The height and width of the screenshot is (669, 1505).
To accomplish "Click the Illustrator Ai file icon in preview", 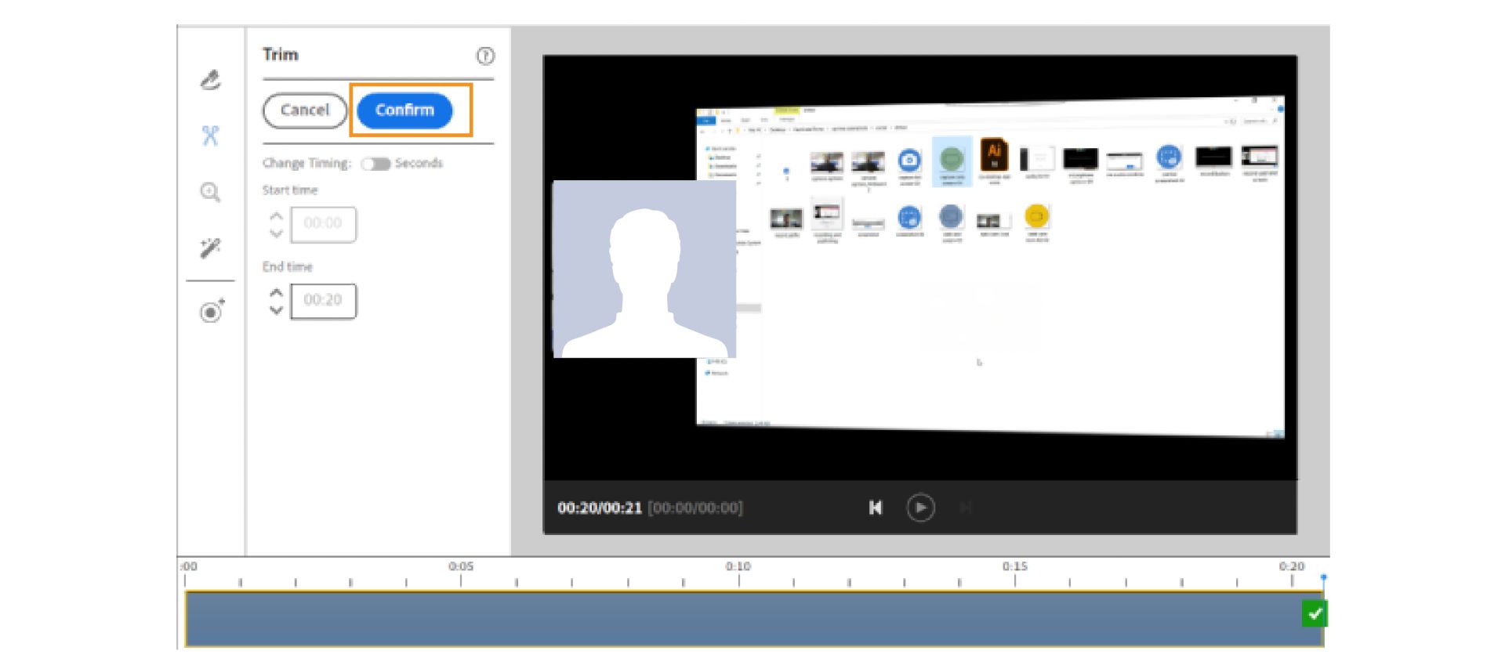I will [x=994, y=155].
